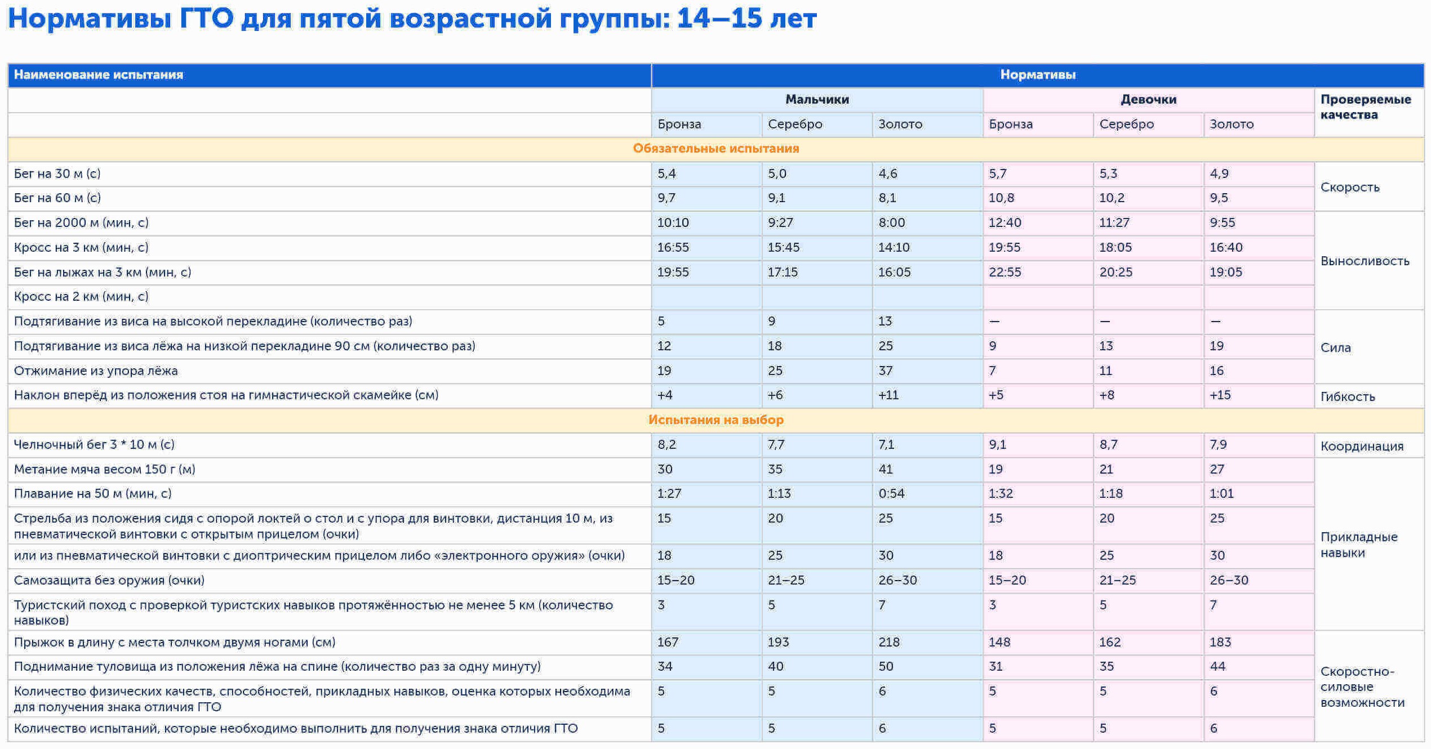
Task: Click boys' gold value 8:00 for 2000 m
Action: tap(891, 223)
